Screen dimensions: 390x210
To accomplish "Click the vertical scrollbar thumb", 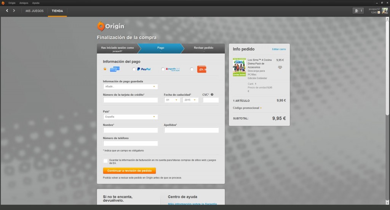I will click(x=387, y=68).
